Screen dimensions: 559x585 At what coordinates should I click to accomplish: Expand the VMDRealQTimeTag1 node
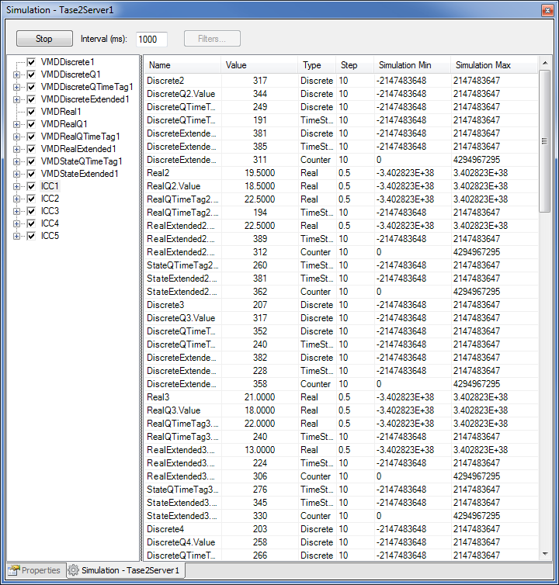(17, 137)
